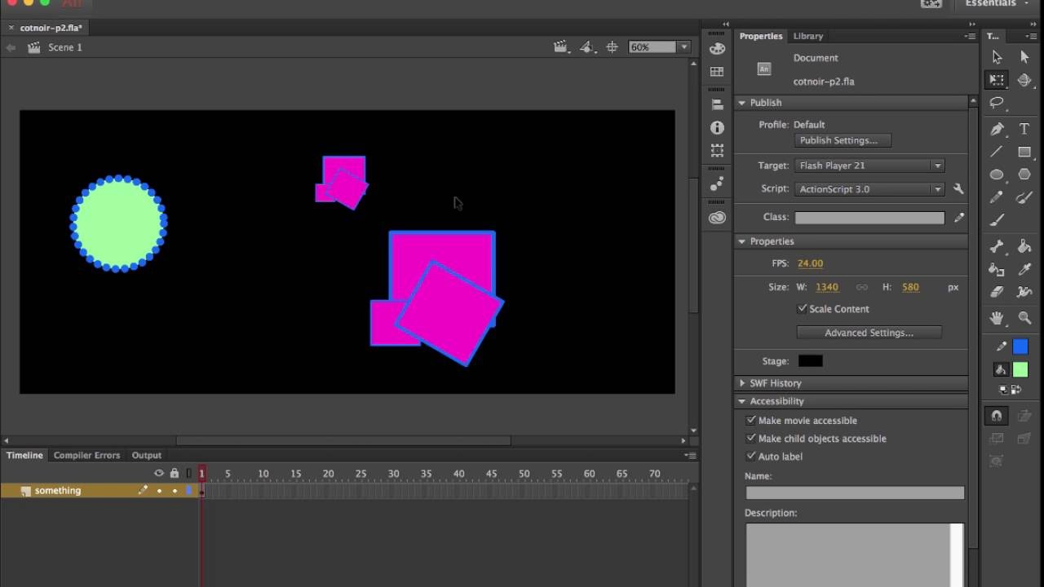Open the Swatches panel grid icon
Image resolution: width=1044 pixels, height=587 pixels.
point(717,72)
